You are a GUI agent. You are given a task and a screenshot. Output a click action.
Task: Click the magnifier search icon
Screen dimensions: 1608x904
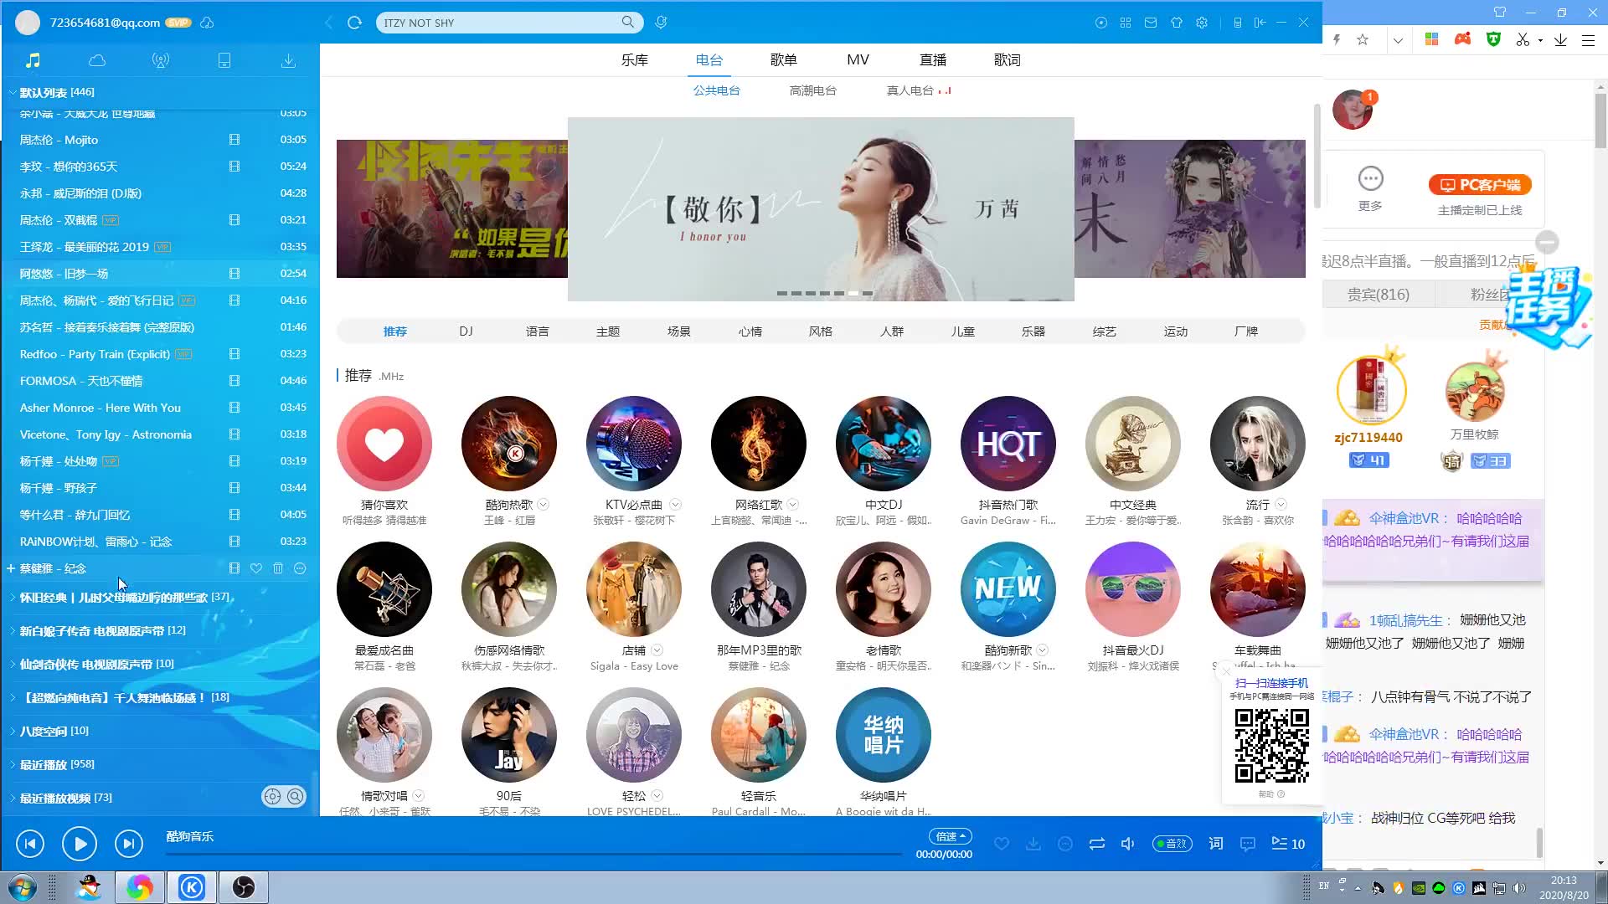coord(628,22)
